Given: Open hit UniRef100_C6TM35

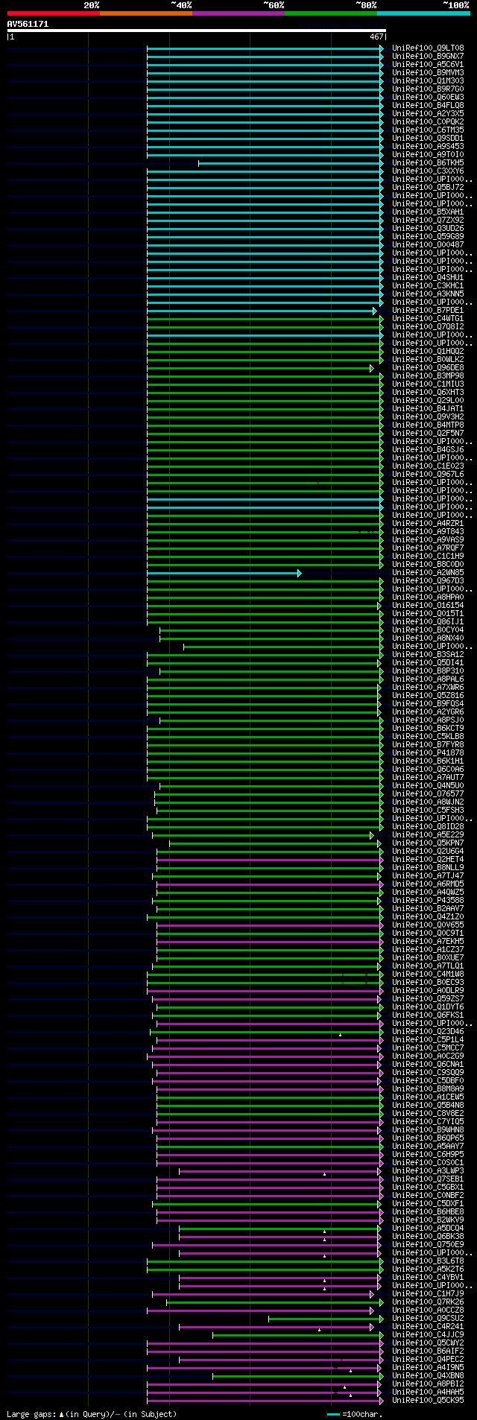Looking at the screenshot, I should (x=428, y=130).
